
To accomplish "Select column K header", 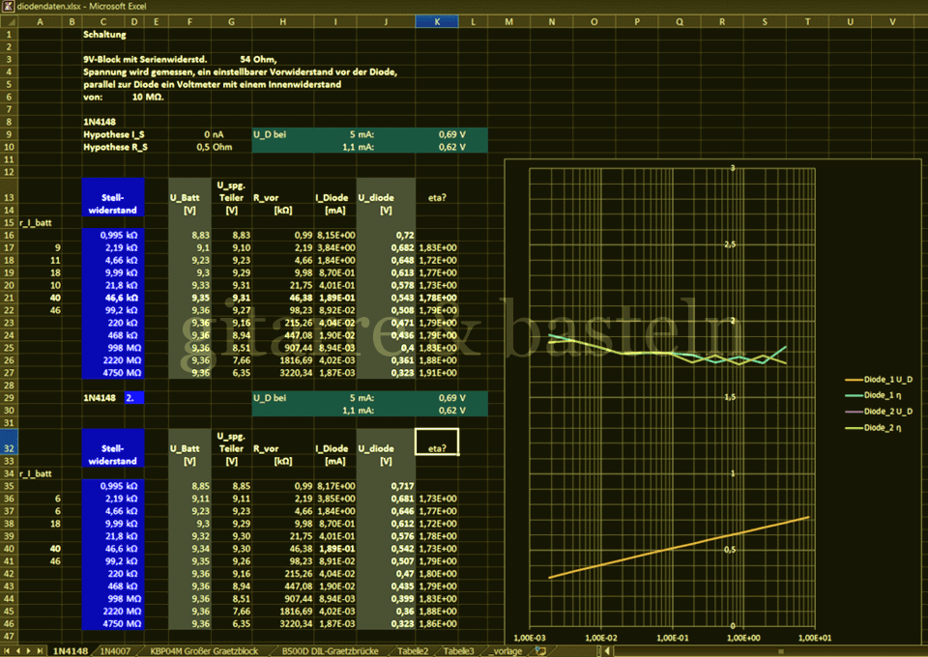I will pos(437,22).
